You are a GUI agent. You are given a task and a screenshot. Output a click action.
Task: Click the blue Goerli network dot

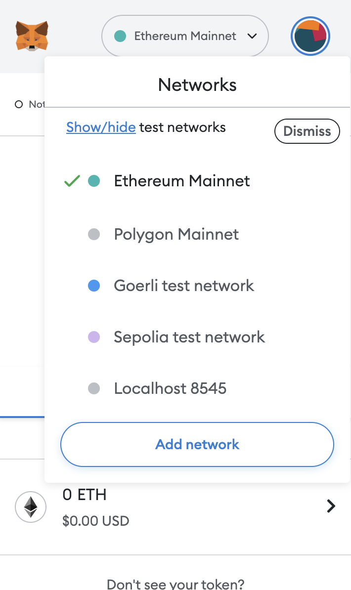pos(93,286)
